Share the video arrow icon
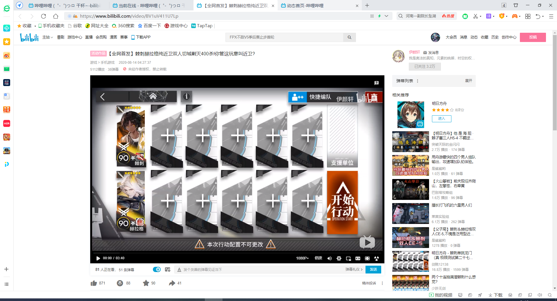 pyautogui.click(x=172, y=283)
